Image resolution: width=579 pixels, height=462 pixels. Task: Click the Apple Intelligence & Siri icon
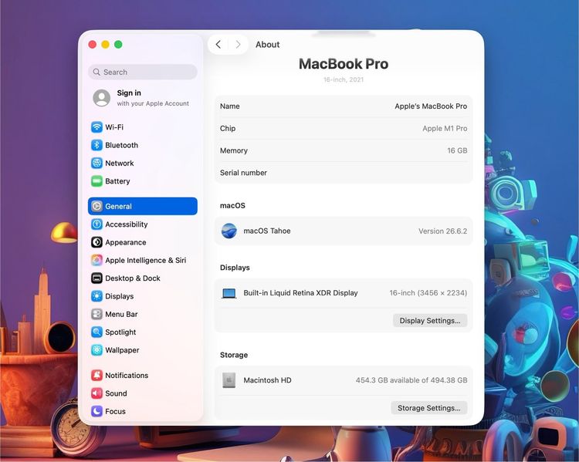96,260
